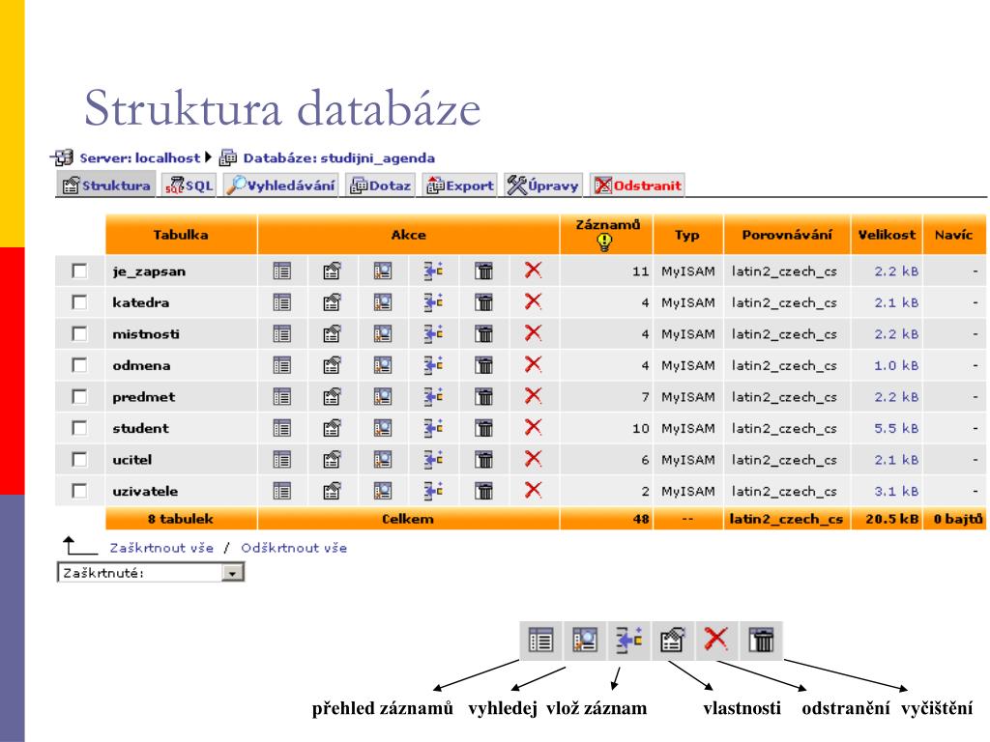Image resolution: width=990 pixels, height=742 pixels.
Task: Open 'Server: localhost' breadcrumb link
Action: tap(139, 157)
